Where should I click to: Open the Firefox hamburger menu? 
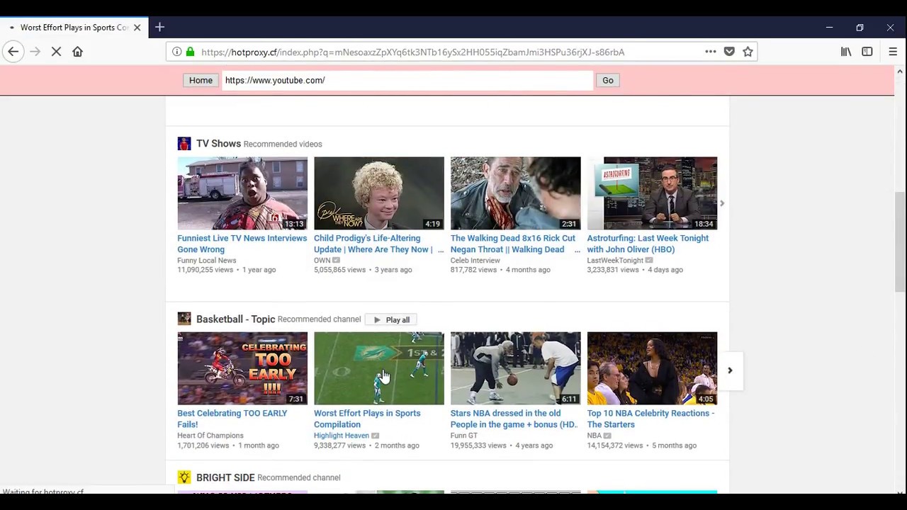coord(893,52)
